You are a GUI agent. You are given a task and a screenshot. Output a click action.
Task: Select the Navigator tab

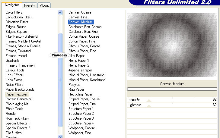[x=12, y=5]
